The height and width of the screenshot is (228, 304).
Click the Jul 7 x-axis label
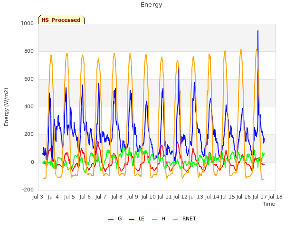point(101,197)
